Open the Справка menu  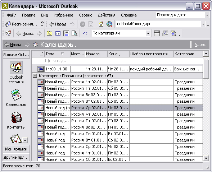coord(129,15)
